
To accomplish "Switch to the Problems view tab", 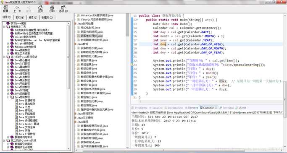I will click(140, 108).
